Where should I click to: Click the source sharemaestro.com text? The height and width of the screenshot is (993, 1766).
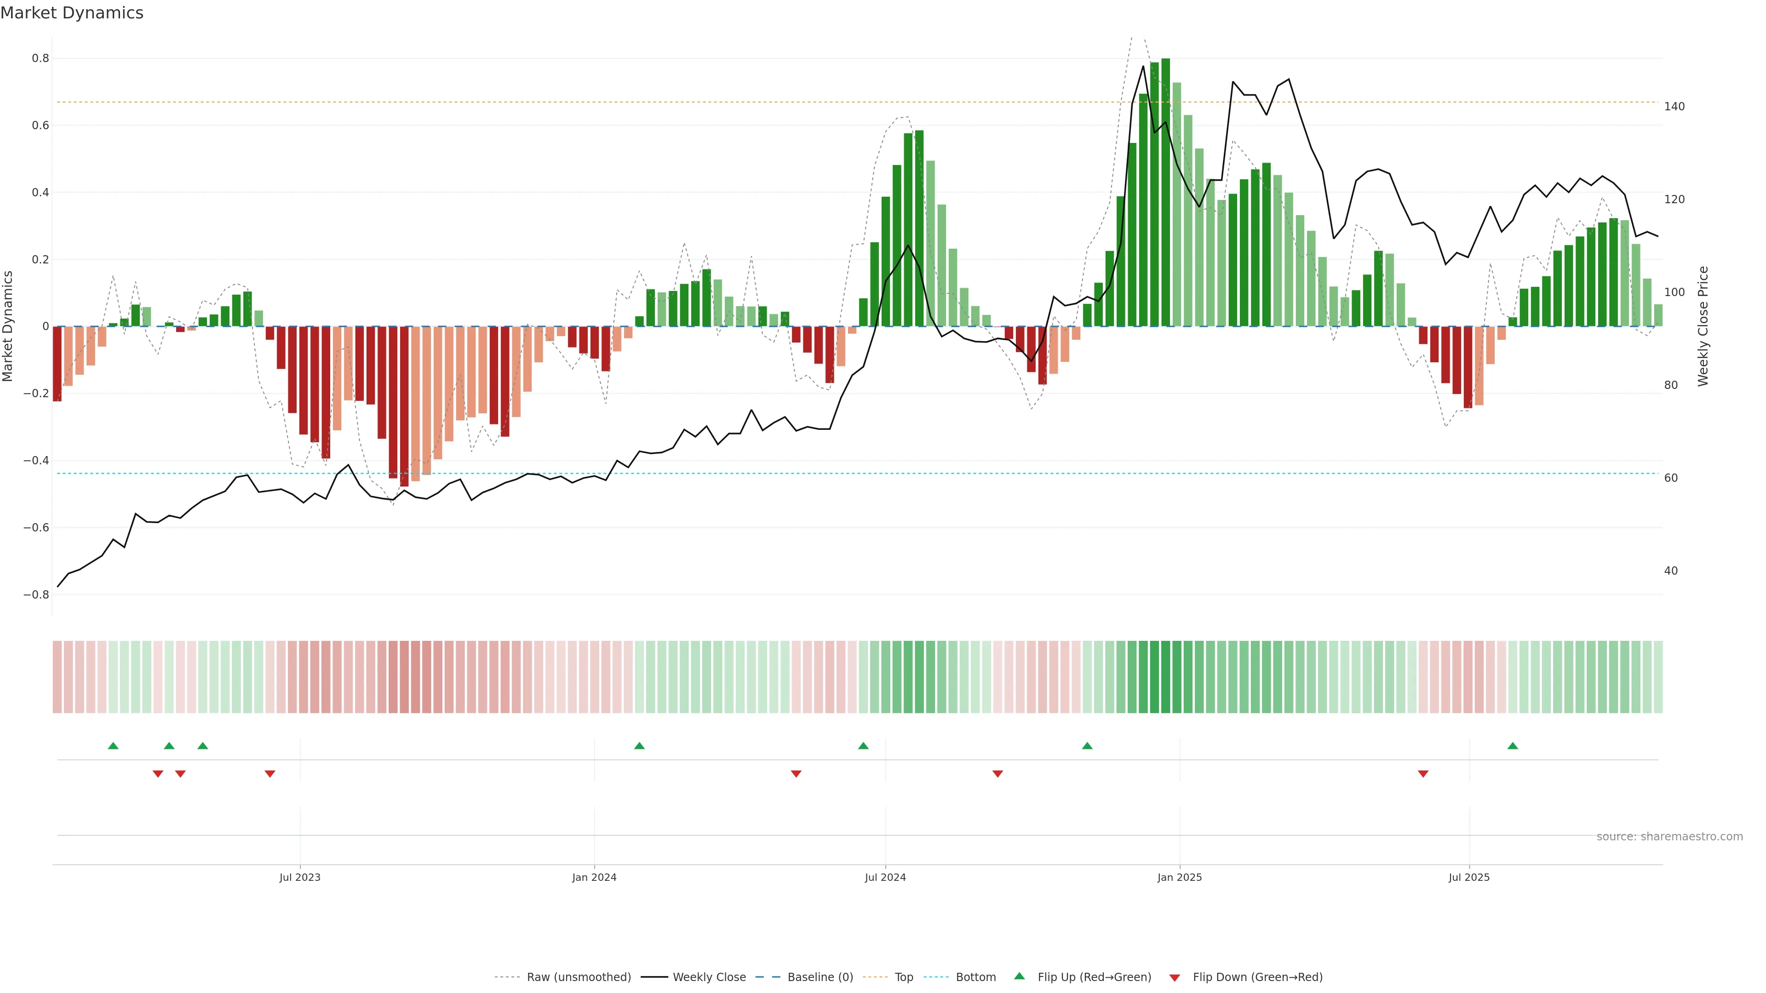pos(1669,837)
